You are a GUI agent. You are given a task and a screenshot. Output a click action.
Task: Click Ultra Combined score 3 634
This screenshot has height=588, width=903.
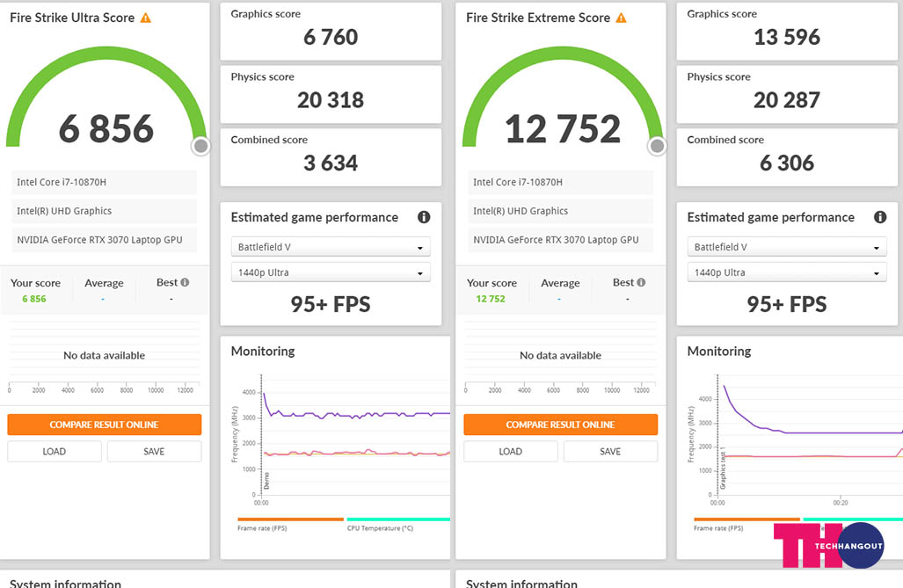[x=331, y=163]
